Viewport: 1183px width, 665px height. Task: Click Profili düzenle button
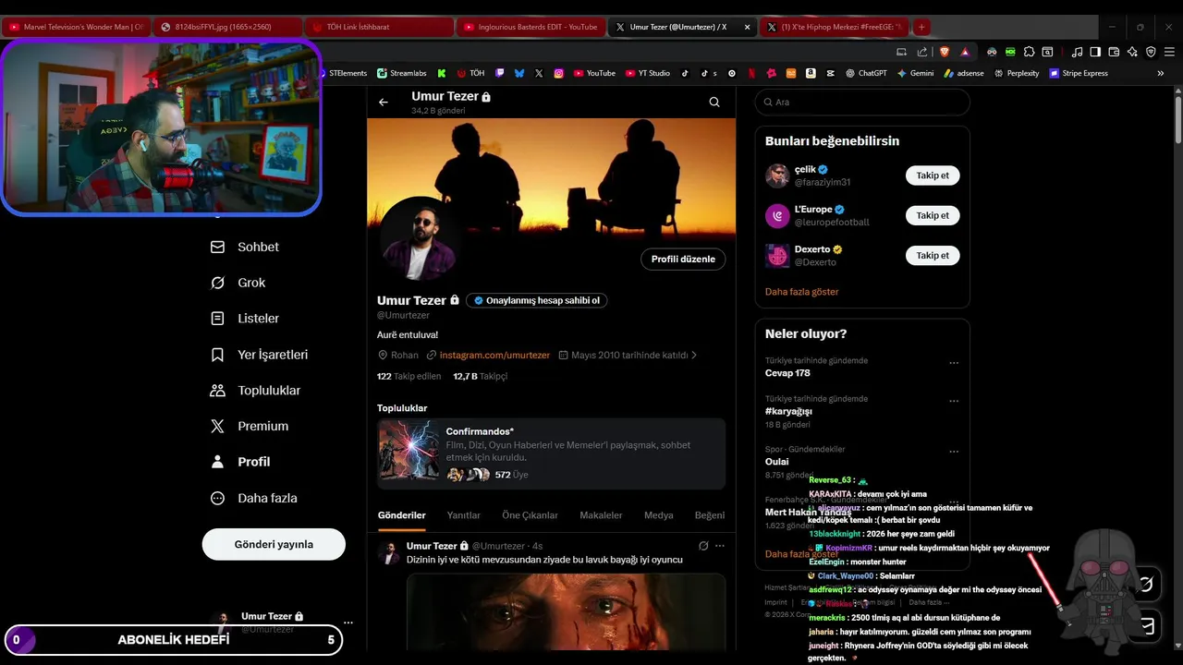683,260
